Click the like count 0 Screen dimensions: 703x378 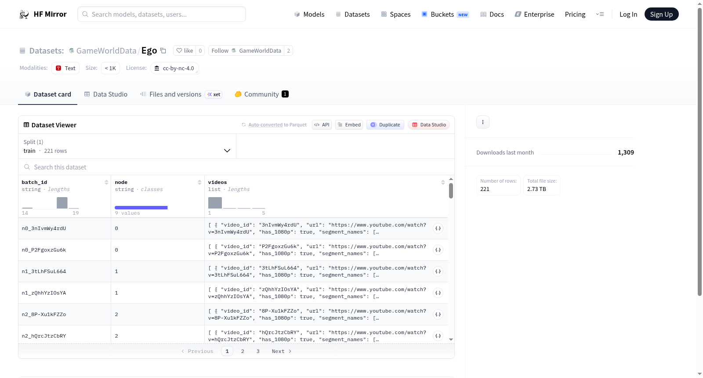point(200,50)
